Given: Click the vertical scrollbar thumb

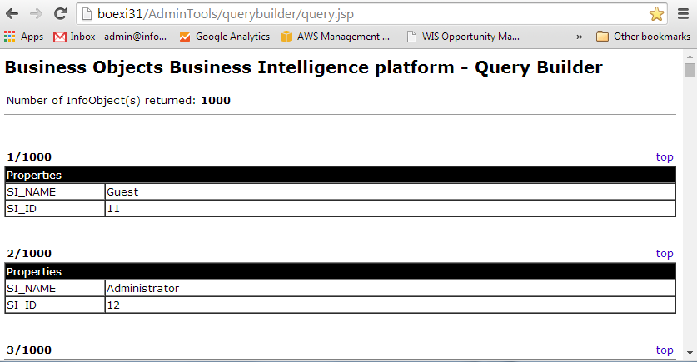Looking at the screenshot, I should point(690,70).
